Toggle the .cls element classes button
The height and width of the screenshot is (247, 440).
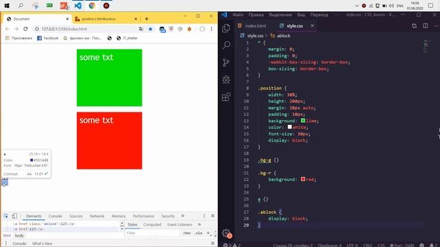(199, 233)
